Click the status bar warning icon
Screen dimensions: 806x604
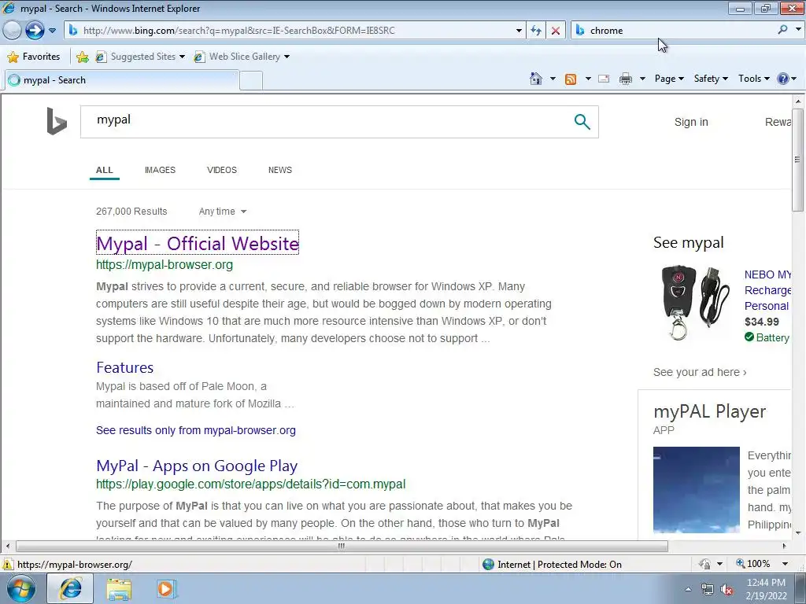pyautogui.click(x=8, y=565)
